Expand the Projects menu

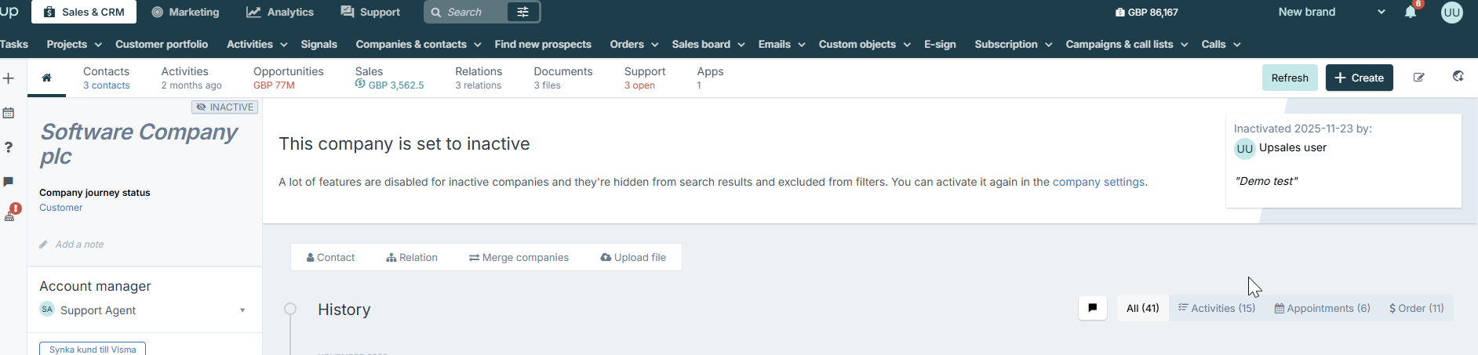[75, 44]
